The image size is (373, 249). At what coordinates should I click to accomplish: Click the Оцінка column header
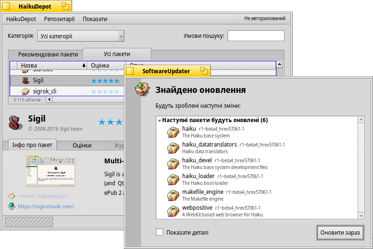106,66
